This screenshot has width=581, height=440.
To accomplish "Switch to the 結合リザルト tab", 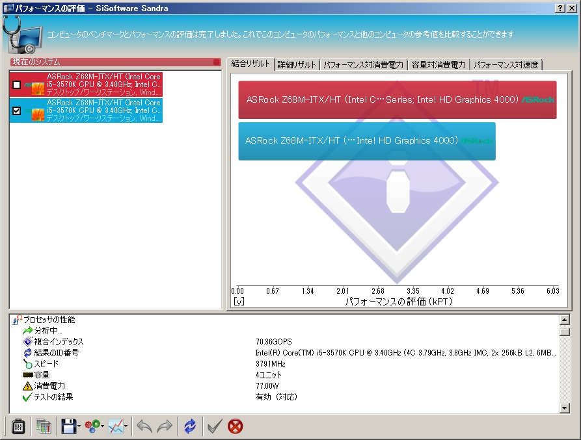I will coord(250,64).
